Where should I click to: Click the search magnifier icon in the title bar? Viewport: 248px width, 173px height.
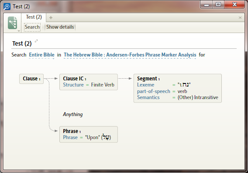pyautogui.click(x=7, y=7)
